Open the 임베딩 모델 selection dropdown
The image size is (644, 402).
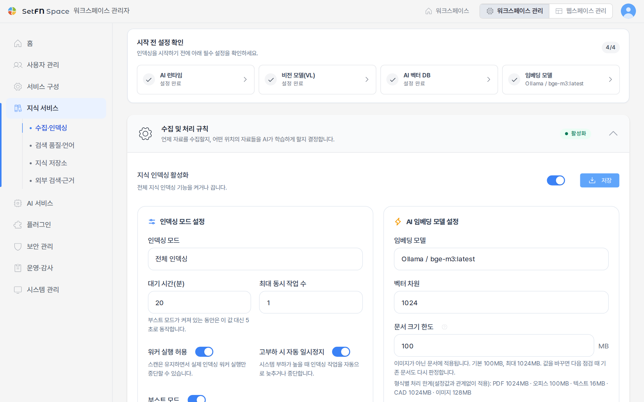tap(501, 259)
